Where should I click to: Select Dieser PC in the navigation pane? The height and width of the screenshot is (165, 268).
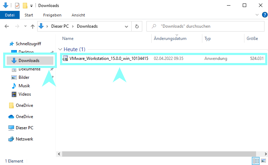coord(25,128)
